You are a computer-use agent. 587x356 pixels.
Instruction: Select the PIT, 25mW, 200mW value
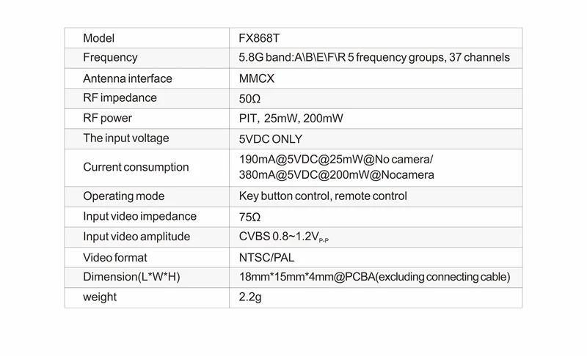(291, 119)
